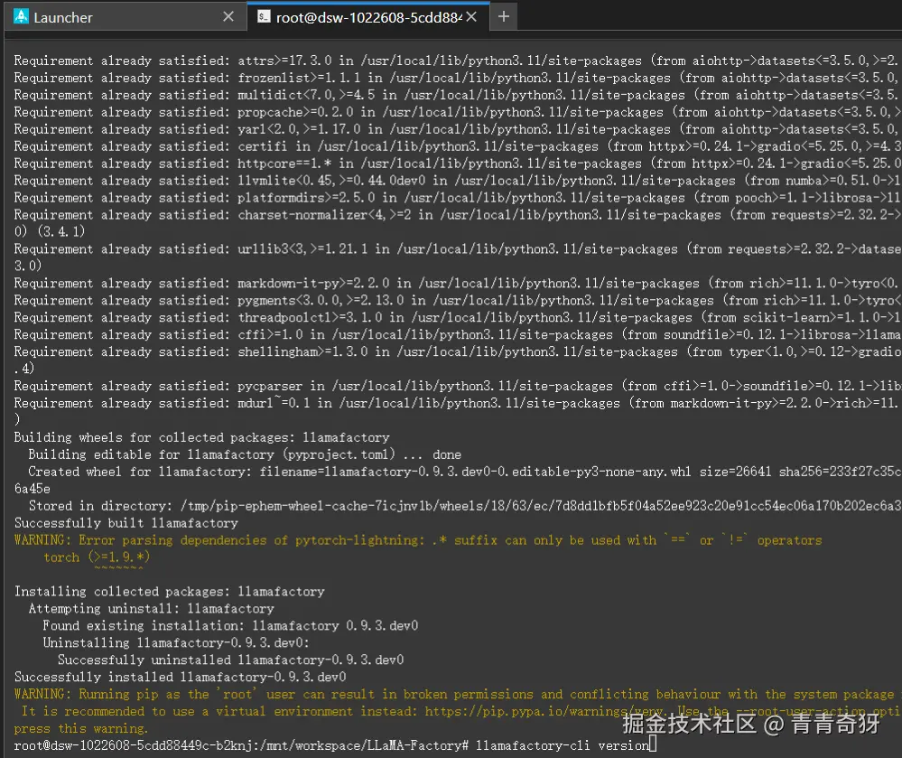902x758 pixels.
Task: Click the pycparser requirement line
Action: [x=458, y=386]
